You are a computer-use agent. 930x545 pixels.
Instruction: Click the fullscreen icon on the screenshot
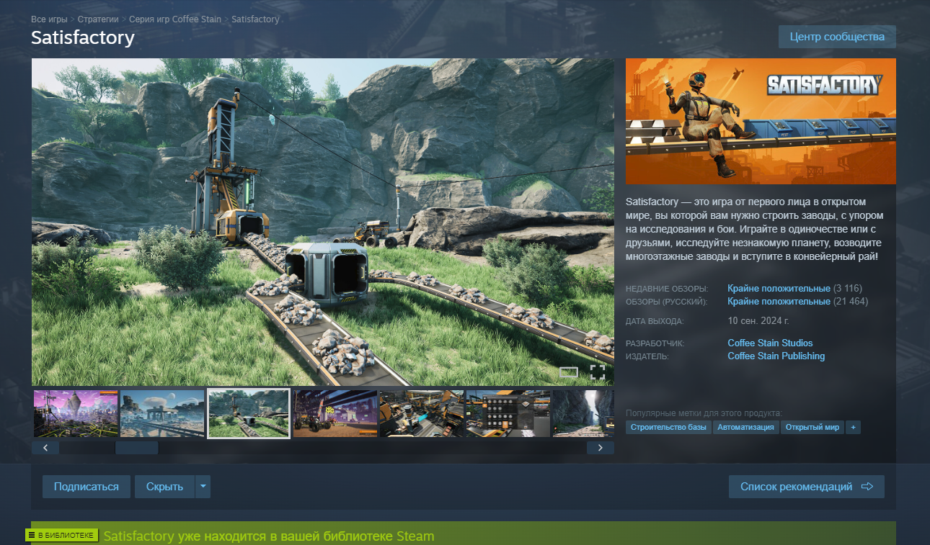tap(598, 372)
